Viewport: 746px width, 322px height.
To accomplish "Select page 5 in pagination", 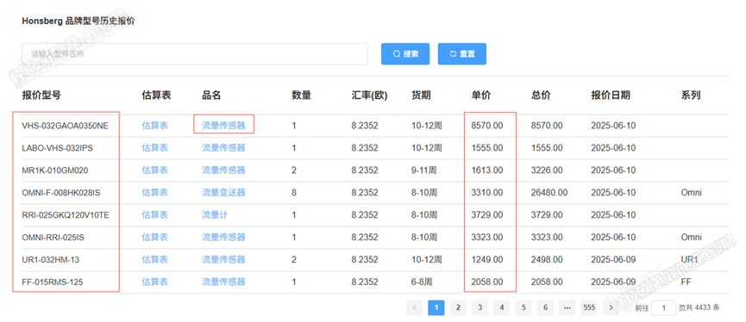I will click(523, 307).
